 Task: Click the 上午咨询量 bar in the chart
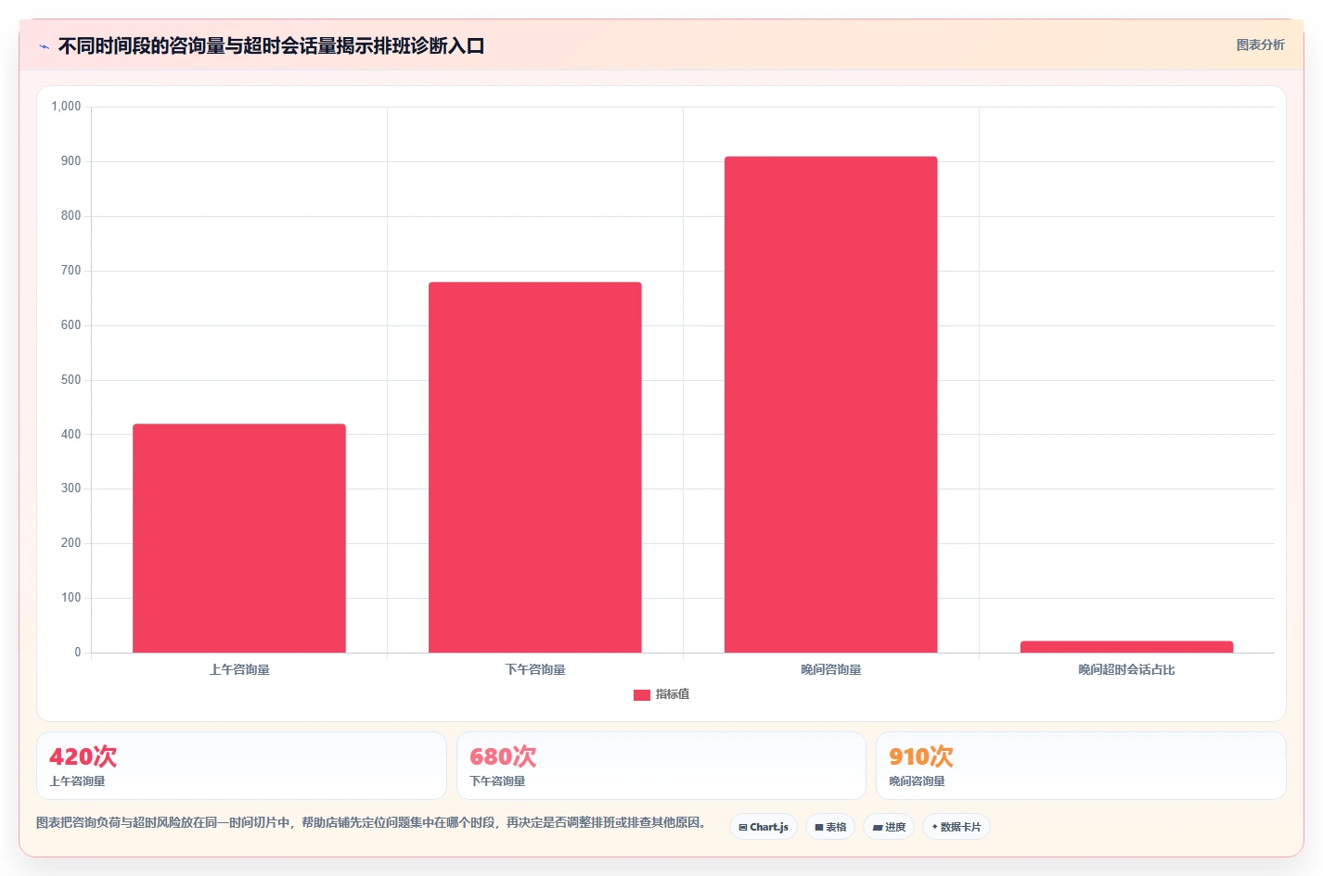(239, 538)
